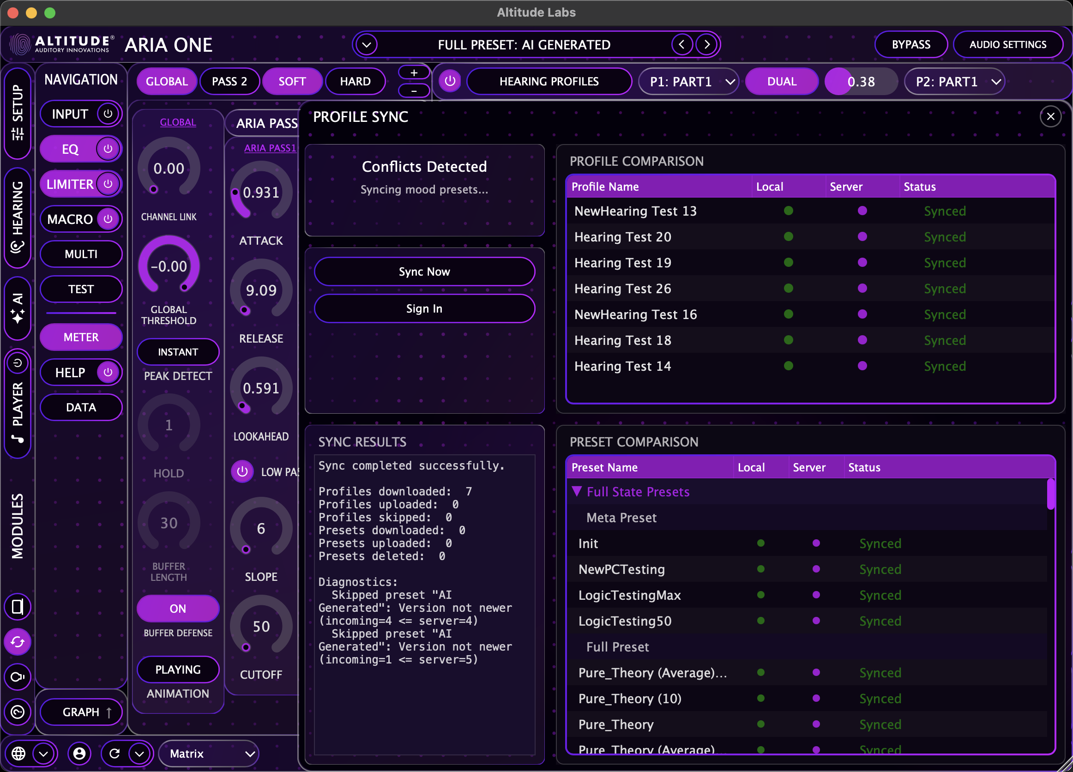The height and width of the screenshot is (772, 1073).
Task: Select the HARD tab
Action: coord(356,81)
